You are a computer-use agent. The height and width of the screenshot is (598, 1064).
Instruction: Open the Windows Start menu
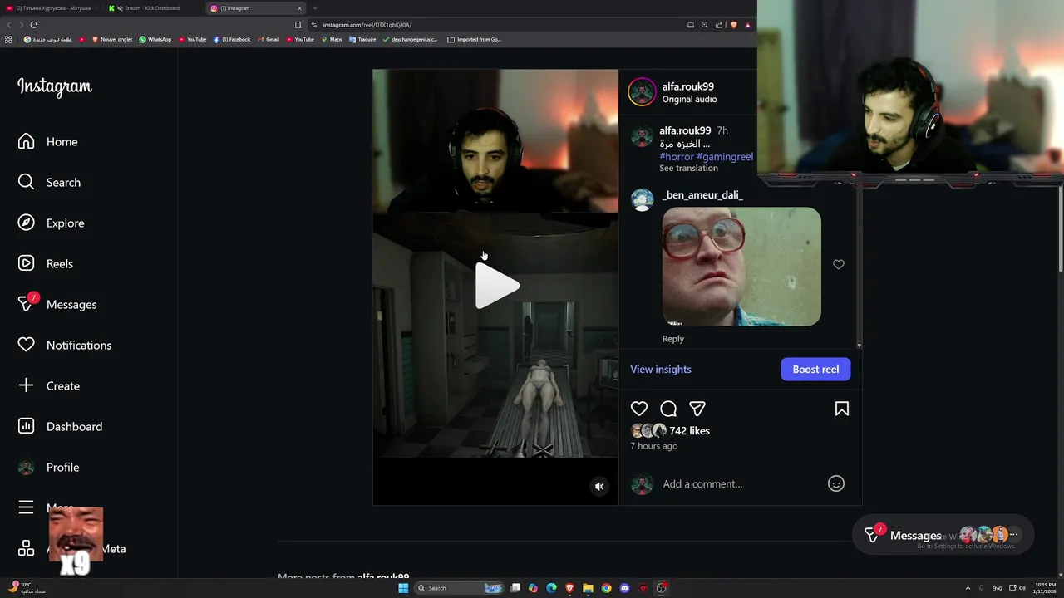(403, 588)
